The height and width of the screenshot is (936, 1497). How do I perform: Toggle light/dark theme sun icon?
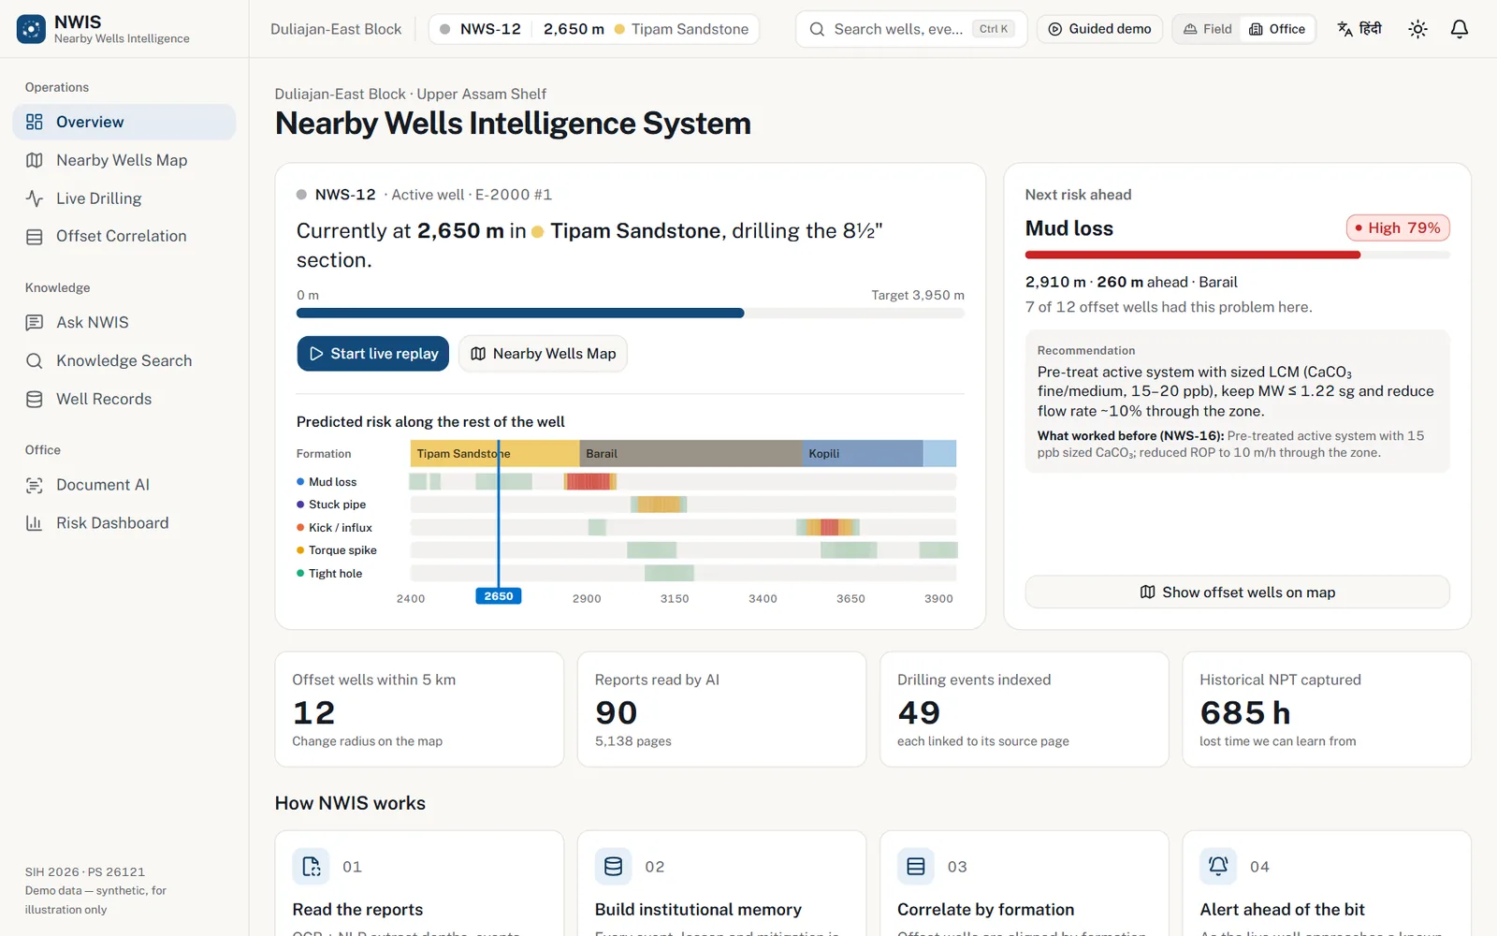(1417, 29)
